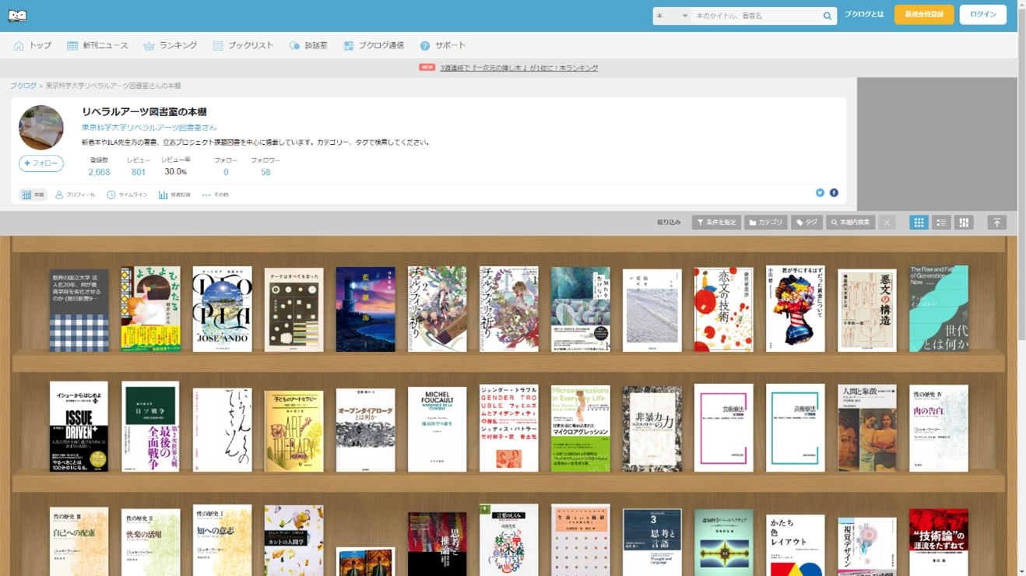Open カテゴリ filter dropdown
Image resolution: width=1026 pixels, height=576 pixels.
[x=766, y=223]
